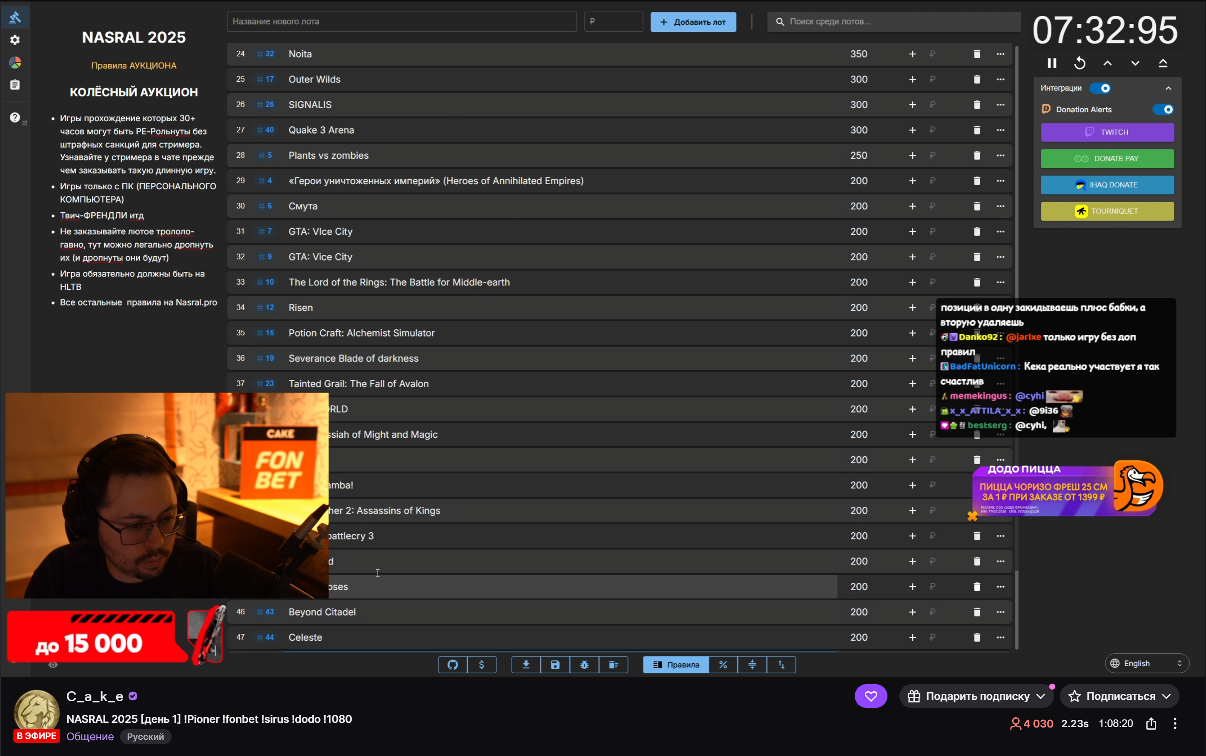Click the bug report icon
Screen dimensions: 1206x756
click(584, 665)
